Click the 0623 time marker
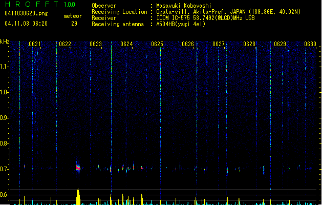The image size is (322, 205). pos(96,44)
